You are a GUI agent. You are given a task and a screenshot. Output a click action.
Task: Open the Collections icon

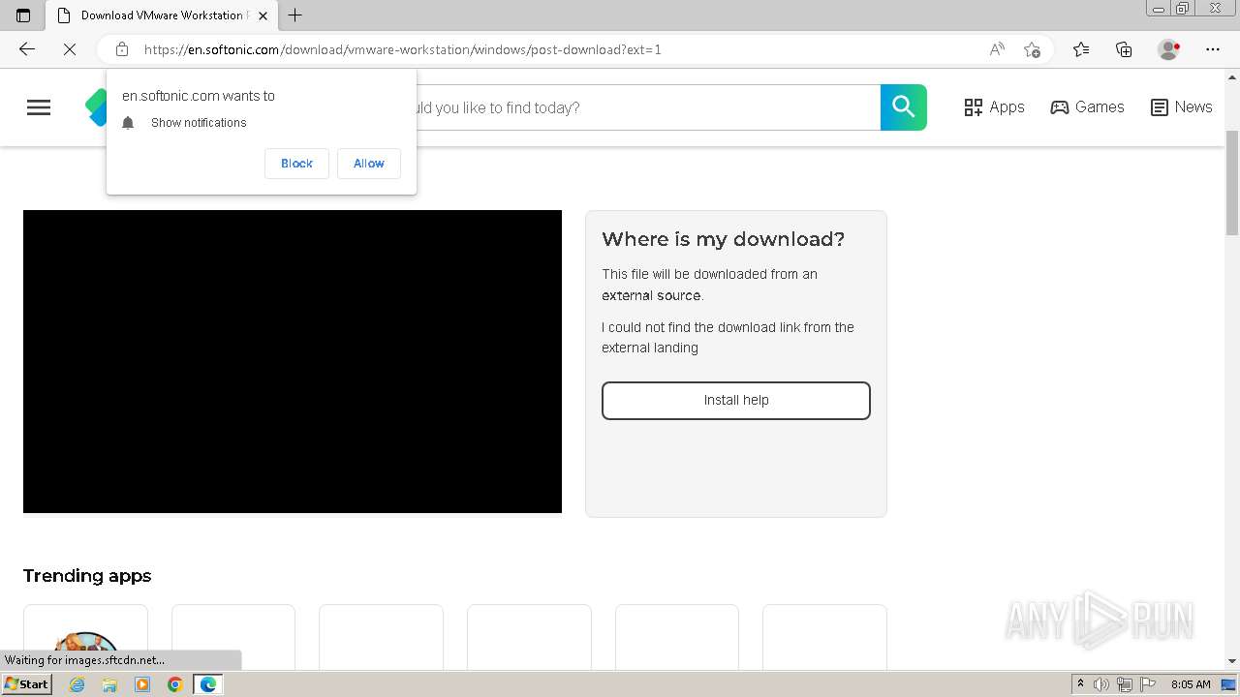1124,49
